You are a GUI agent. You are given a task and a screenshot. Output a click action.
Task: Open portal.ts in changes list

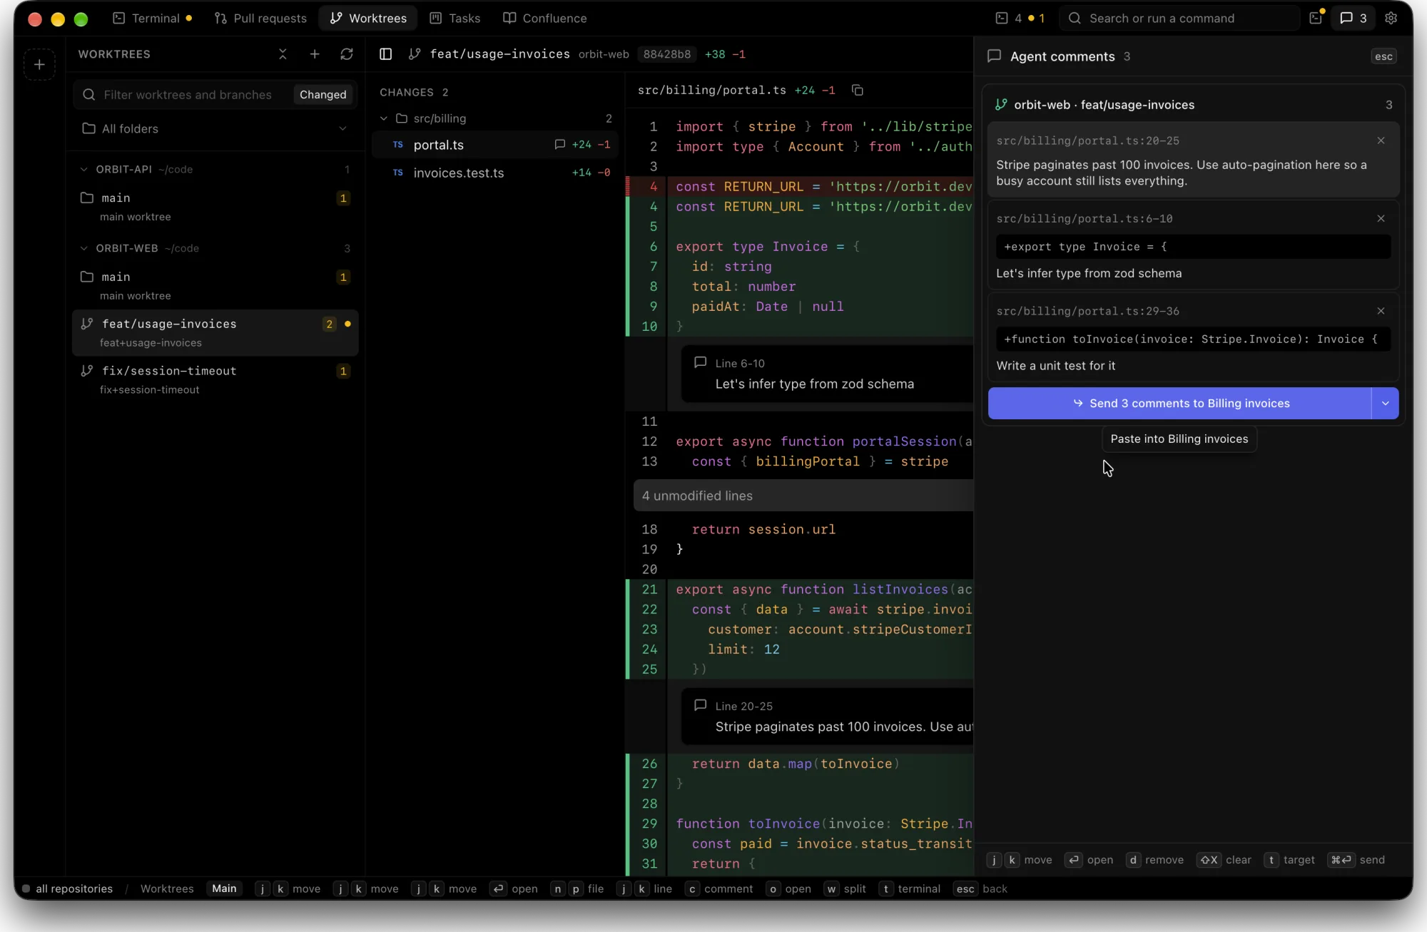(495, 145)
